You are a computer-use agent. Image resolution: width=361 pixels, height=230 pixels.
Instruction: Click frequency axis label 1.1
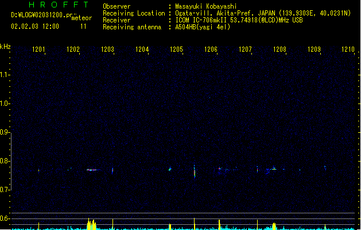pos(5,75)
